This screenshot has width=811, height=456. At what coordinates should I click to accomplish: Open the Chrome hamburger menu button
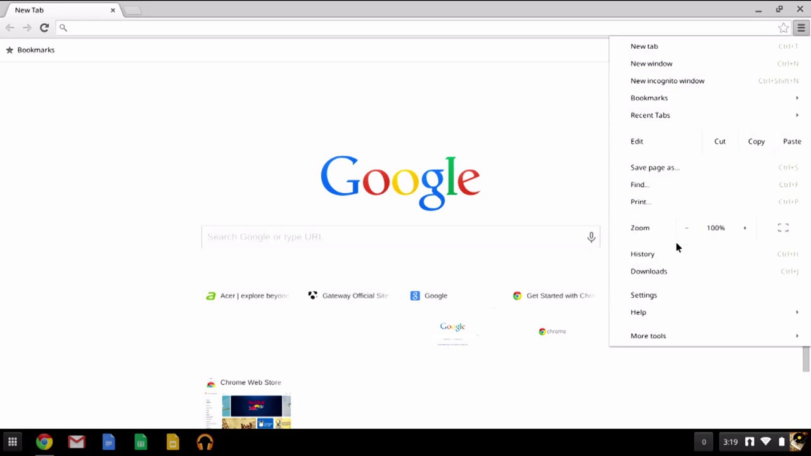801,28
